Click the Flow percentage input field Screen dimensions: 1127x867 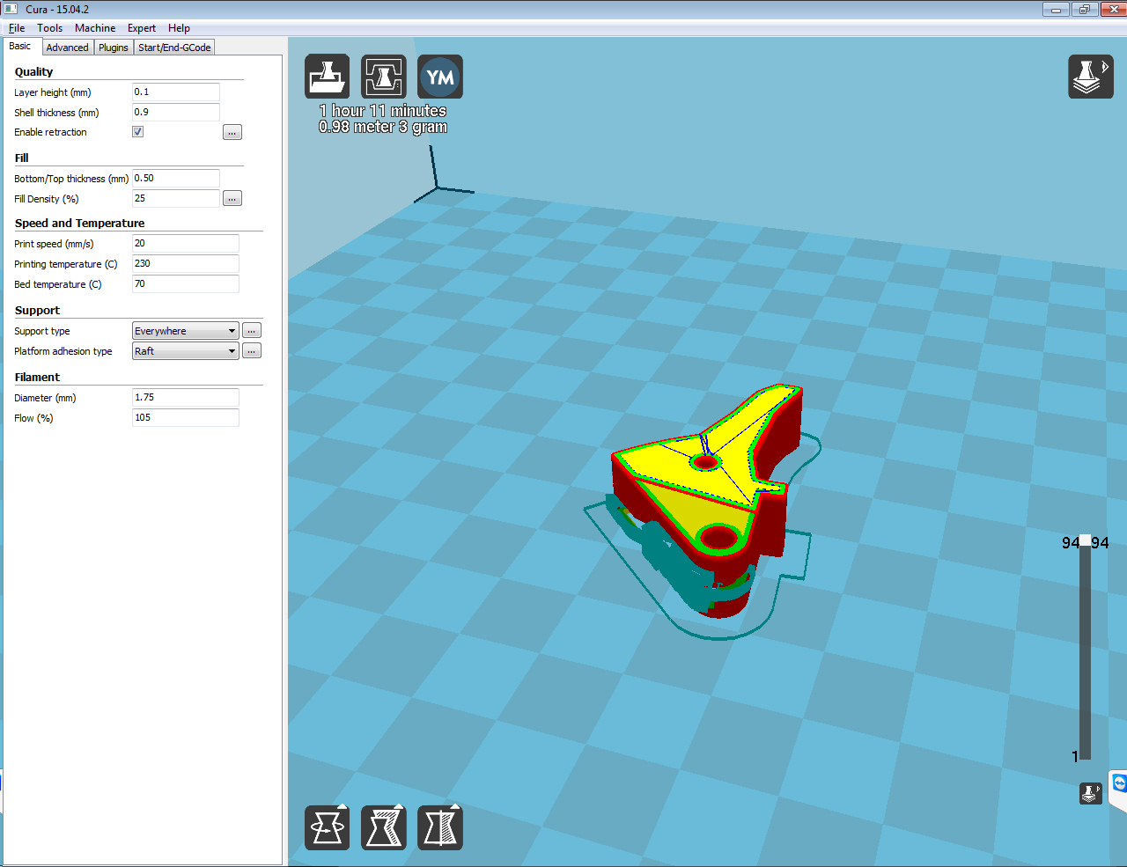[x=186, y=418]
